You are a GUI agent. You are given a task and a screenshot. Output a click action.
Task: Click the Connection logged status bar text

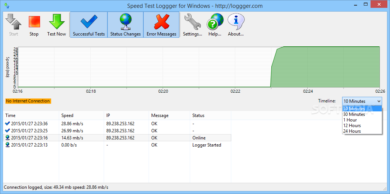point(56,187)
